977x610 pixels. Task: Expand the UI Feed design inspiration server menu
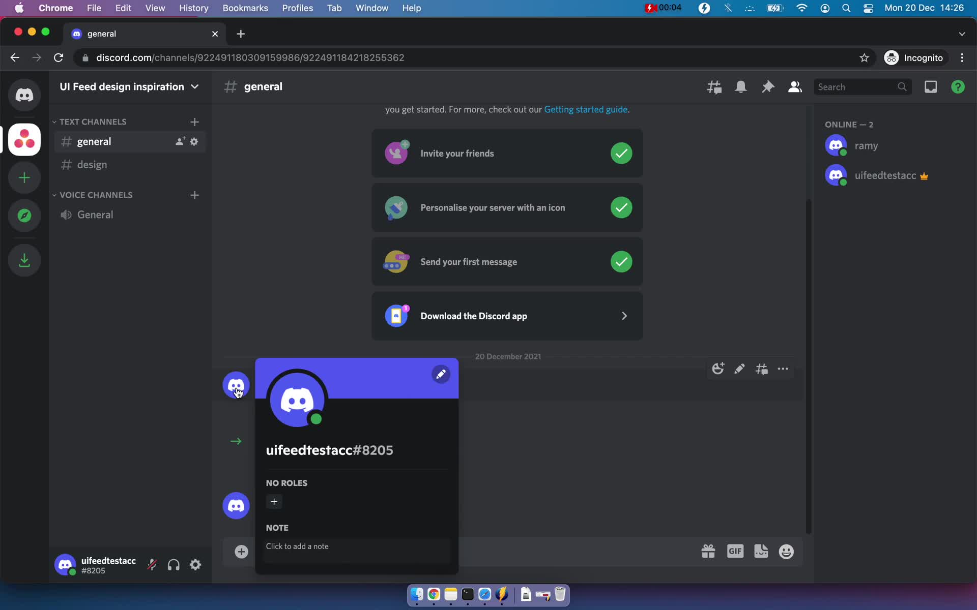pyautogui.click(x=130, y=87)
